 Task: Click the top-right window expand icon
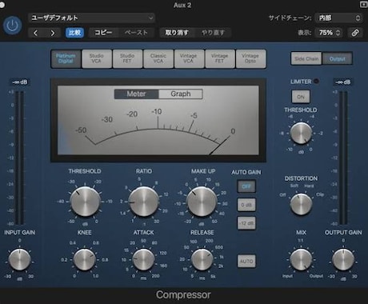click(364, 5)
